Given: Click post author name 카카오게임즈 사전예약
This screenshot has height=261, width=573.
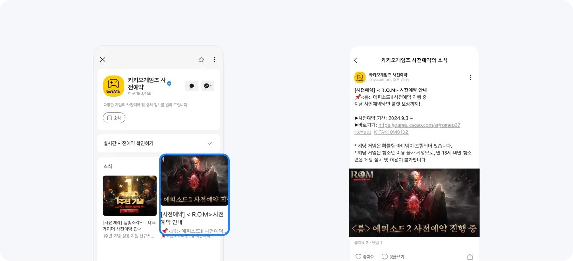Looking at the screenshot, I should [388, 75].
